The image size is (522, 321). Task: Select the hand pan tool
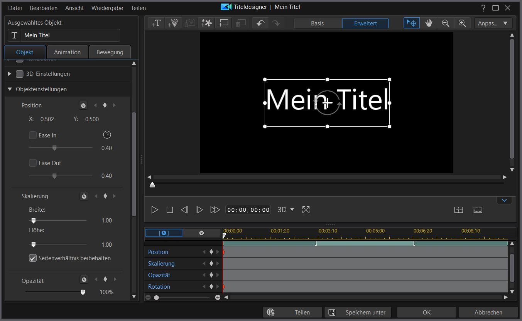tap(429, 23)
